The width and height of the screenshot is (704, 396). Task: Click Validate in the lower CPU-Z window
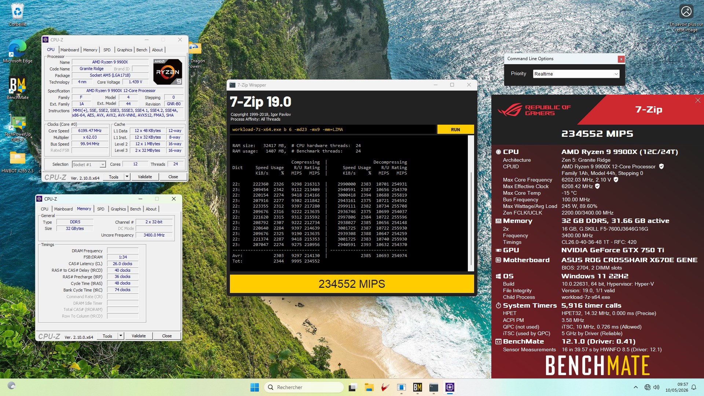click(139, 336)
